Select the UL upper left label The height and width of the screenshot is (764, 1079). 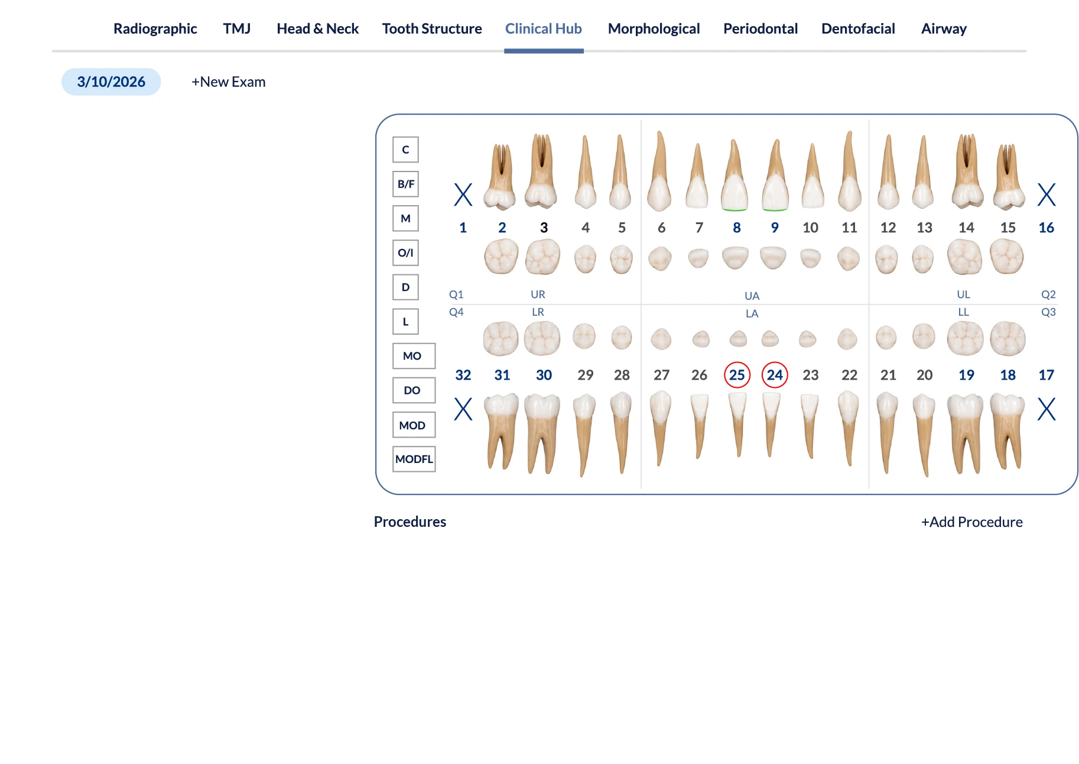click(x=963, y=294)
